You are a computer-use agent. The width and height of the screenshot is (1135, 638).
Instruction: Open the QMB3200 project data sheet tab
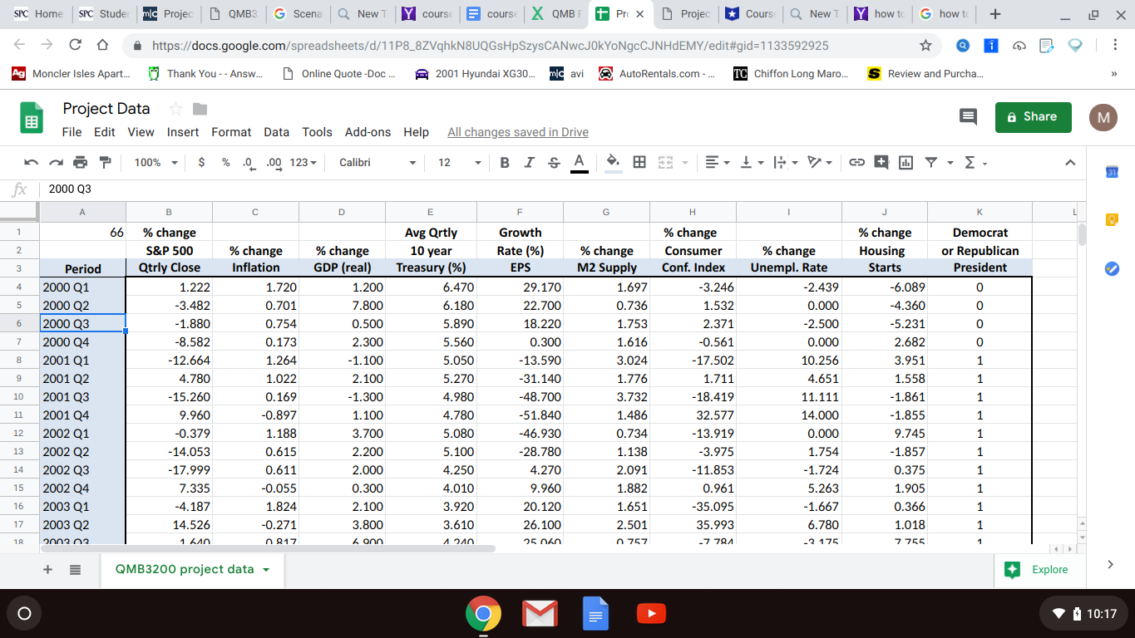click(x=192, y=569)
